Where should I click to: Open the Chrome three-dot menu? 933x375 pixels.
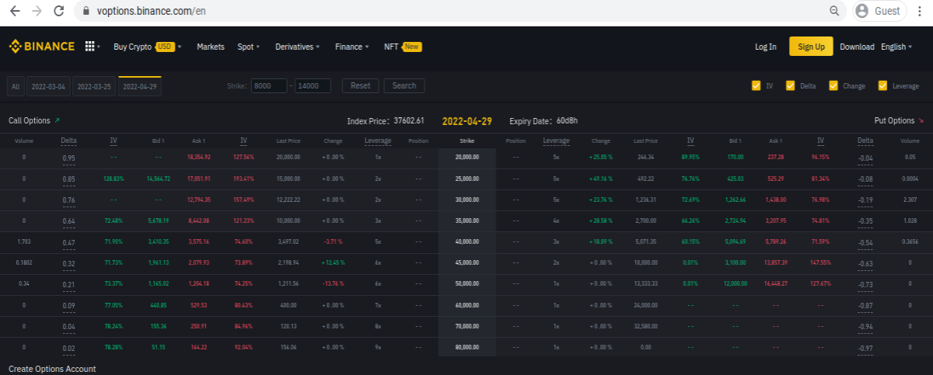[919, 11]
